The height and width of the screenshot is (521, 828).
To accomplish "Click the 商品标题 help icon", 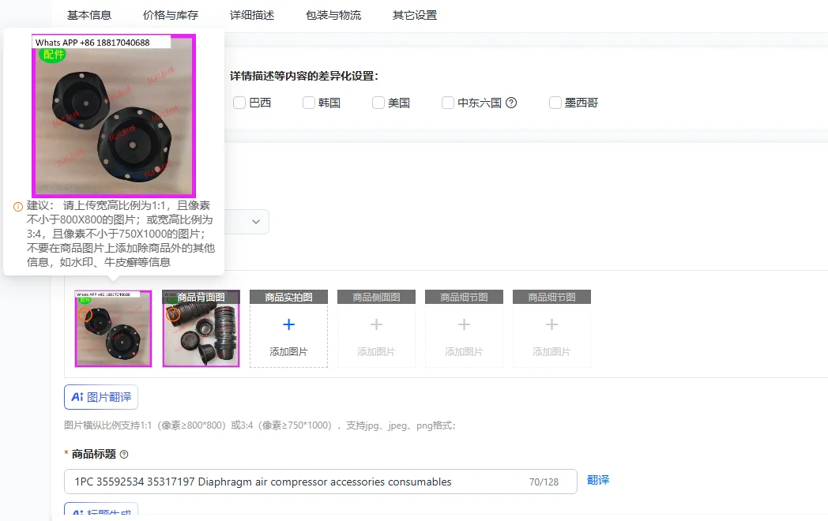I will pos(124,455).
